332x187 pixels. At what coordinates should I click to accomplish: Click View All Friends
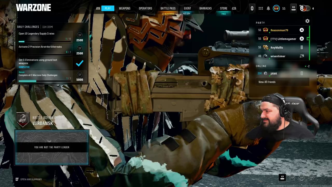coord(282,82)
